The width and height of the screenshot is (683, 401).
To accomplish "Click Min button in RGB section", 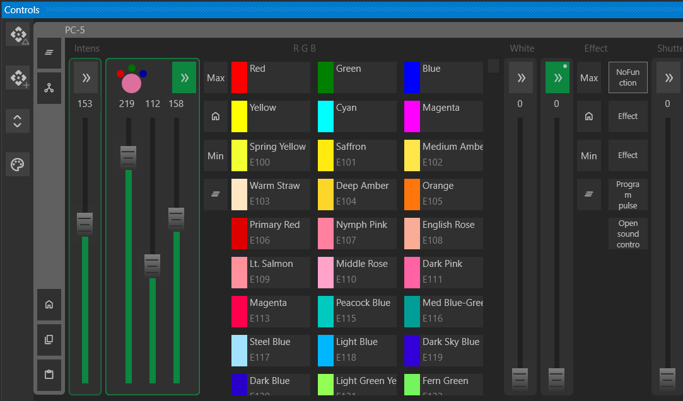I will click(216, 155).
